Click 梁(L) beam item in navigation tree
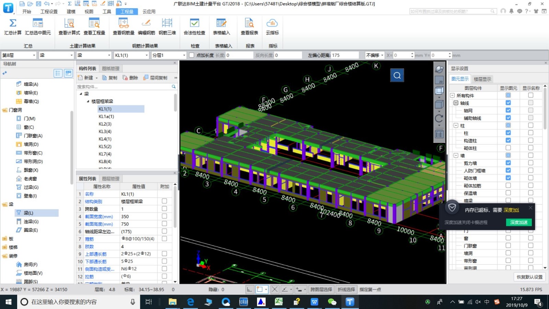This screenshot has width=549, height=309. [28, 213]
